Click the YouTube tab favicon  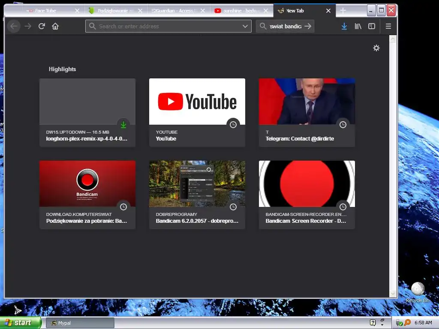click(217, 11)
